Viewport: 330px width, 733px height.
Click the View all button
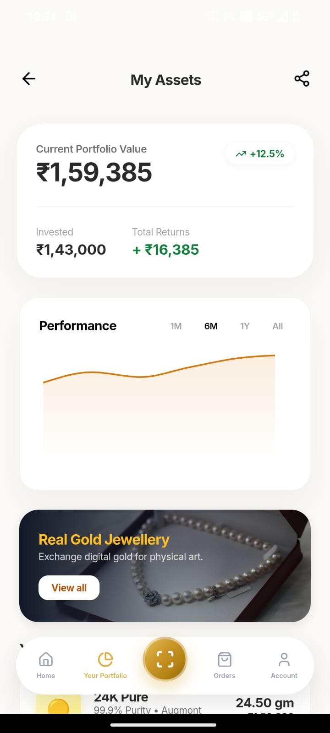pos(69,588)
